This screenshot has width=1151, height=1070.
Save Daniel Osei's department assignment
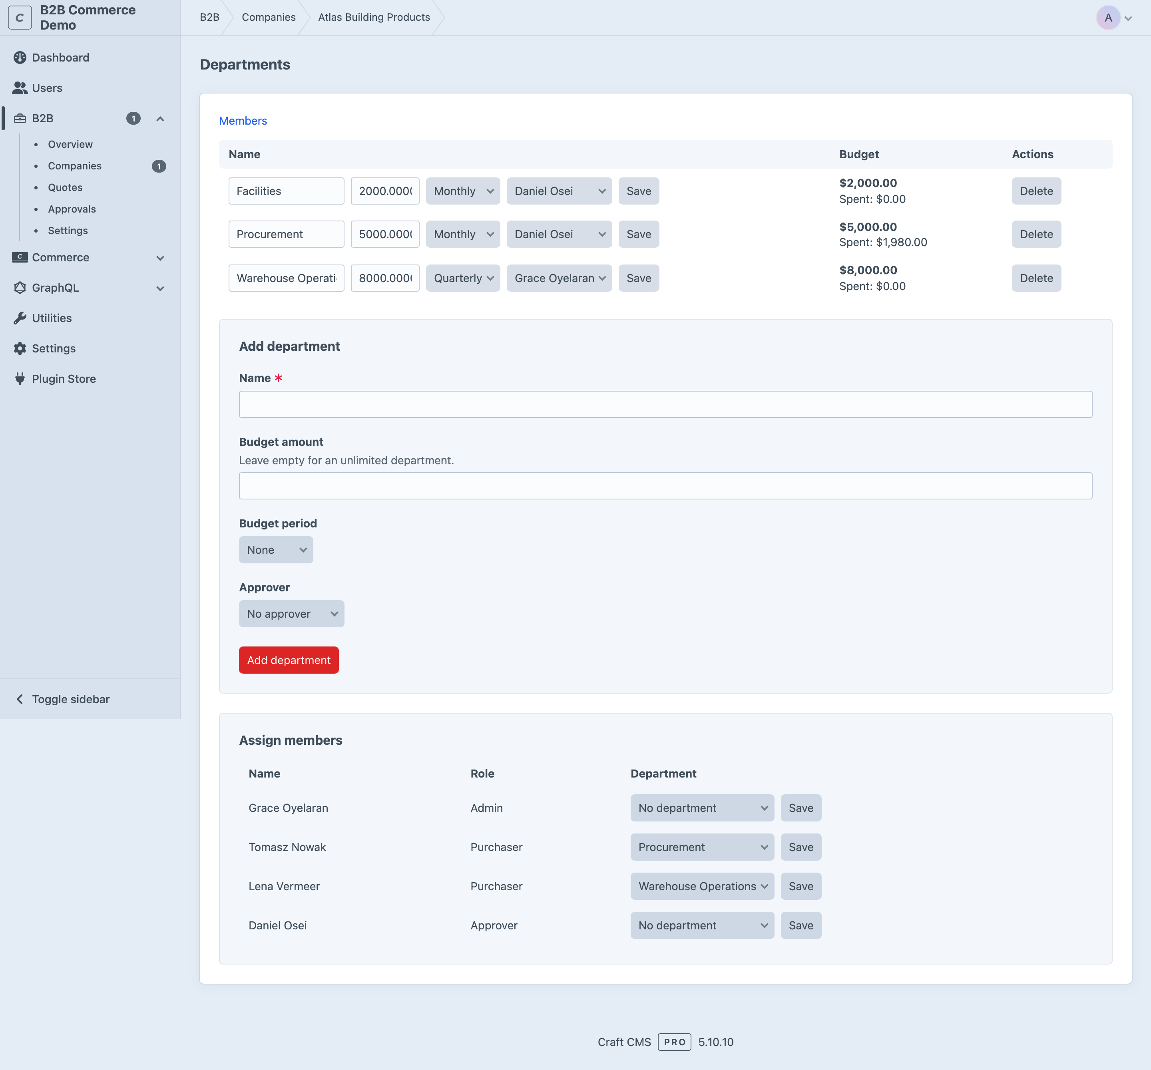pyautogui.click(x=801, y=925)
